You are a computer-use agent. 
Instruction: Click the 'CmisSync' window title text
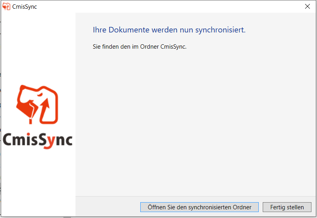pyautogui.click(x=25, y=7)
